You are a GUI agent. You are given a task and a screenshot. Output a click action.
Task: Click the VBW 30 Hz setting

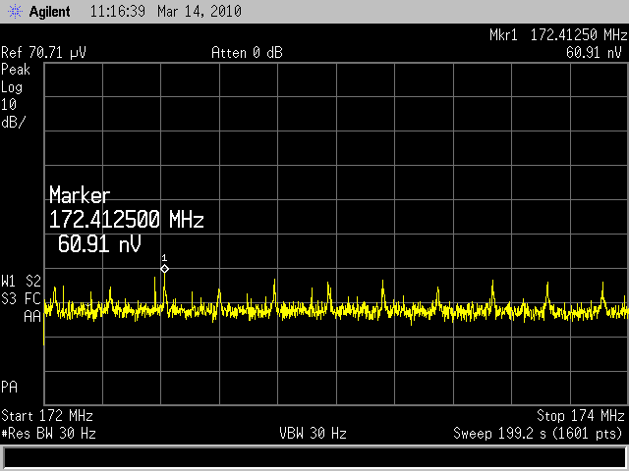coord(313,433)
